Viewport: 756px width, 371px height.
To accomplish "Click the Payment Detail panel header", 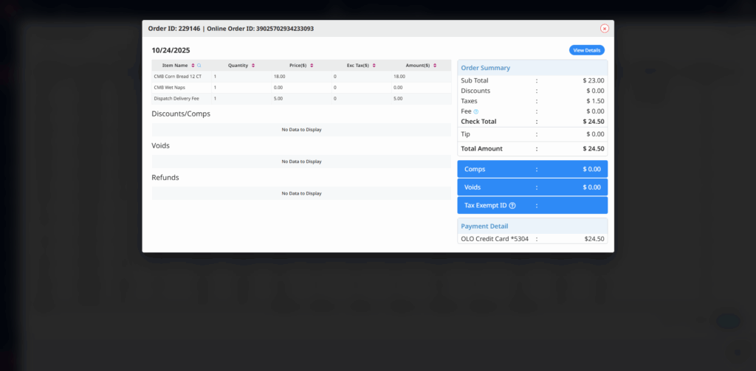I will (532, 226).
